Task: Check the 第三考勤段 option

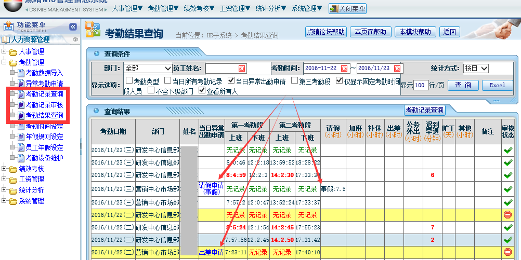Action: coord(294,81)
